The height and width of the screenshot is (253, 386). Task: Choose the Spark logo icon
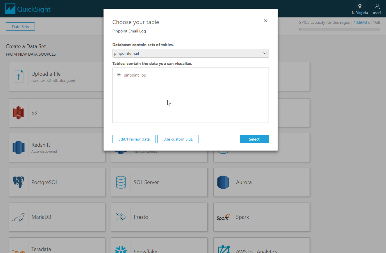(x=223, y=217)
